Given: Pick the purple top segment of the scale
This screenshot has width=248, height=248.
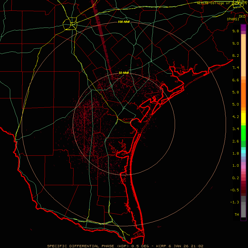Looking at the screenshot, I should coord(243,28).
